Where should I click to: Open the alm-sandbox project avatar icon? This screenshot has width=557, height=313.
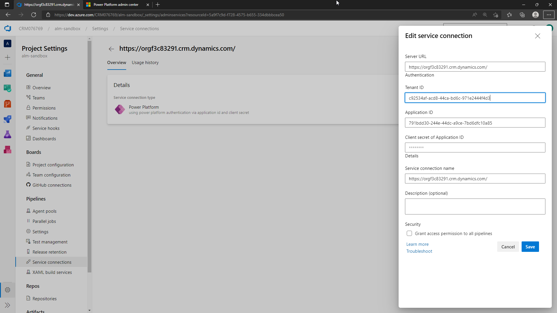(x=8, y=43)
